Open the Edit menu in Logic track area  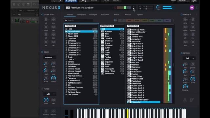[21, 10]
